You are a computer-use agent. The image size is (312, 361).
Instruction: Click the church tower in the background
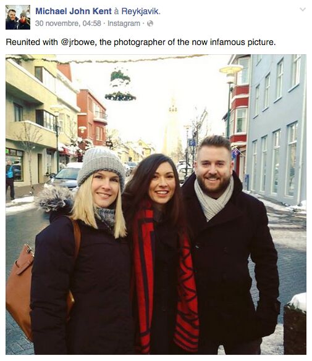[x=172, y=126]
